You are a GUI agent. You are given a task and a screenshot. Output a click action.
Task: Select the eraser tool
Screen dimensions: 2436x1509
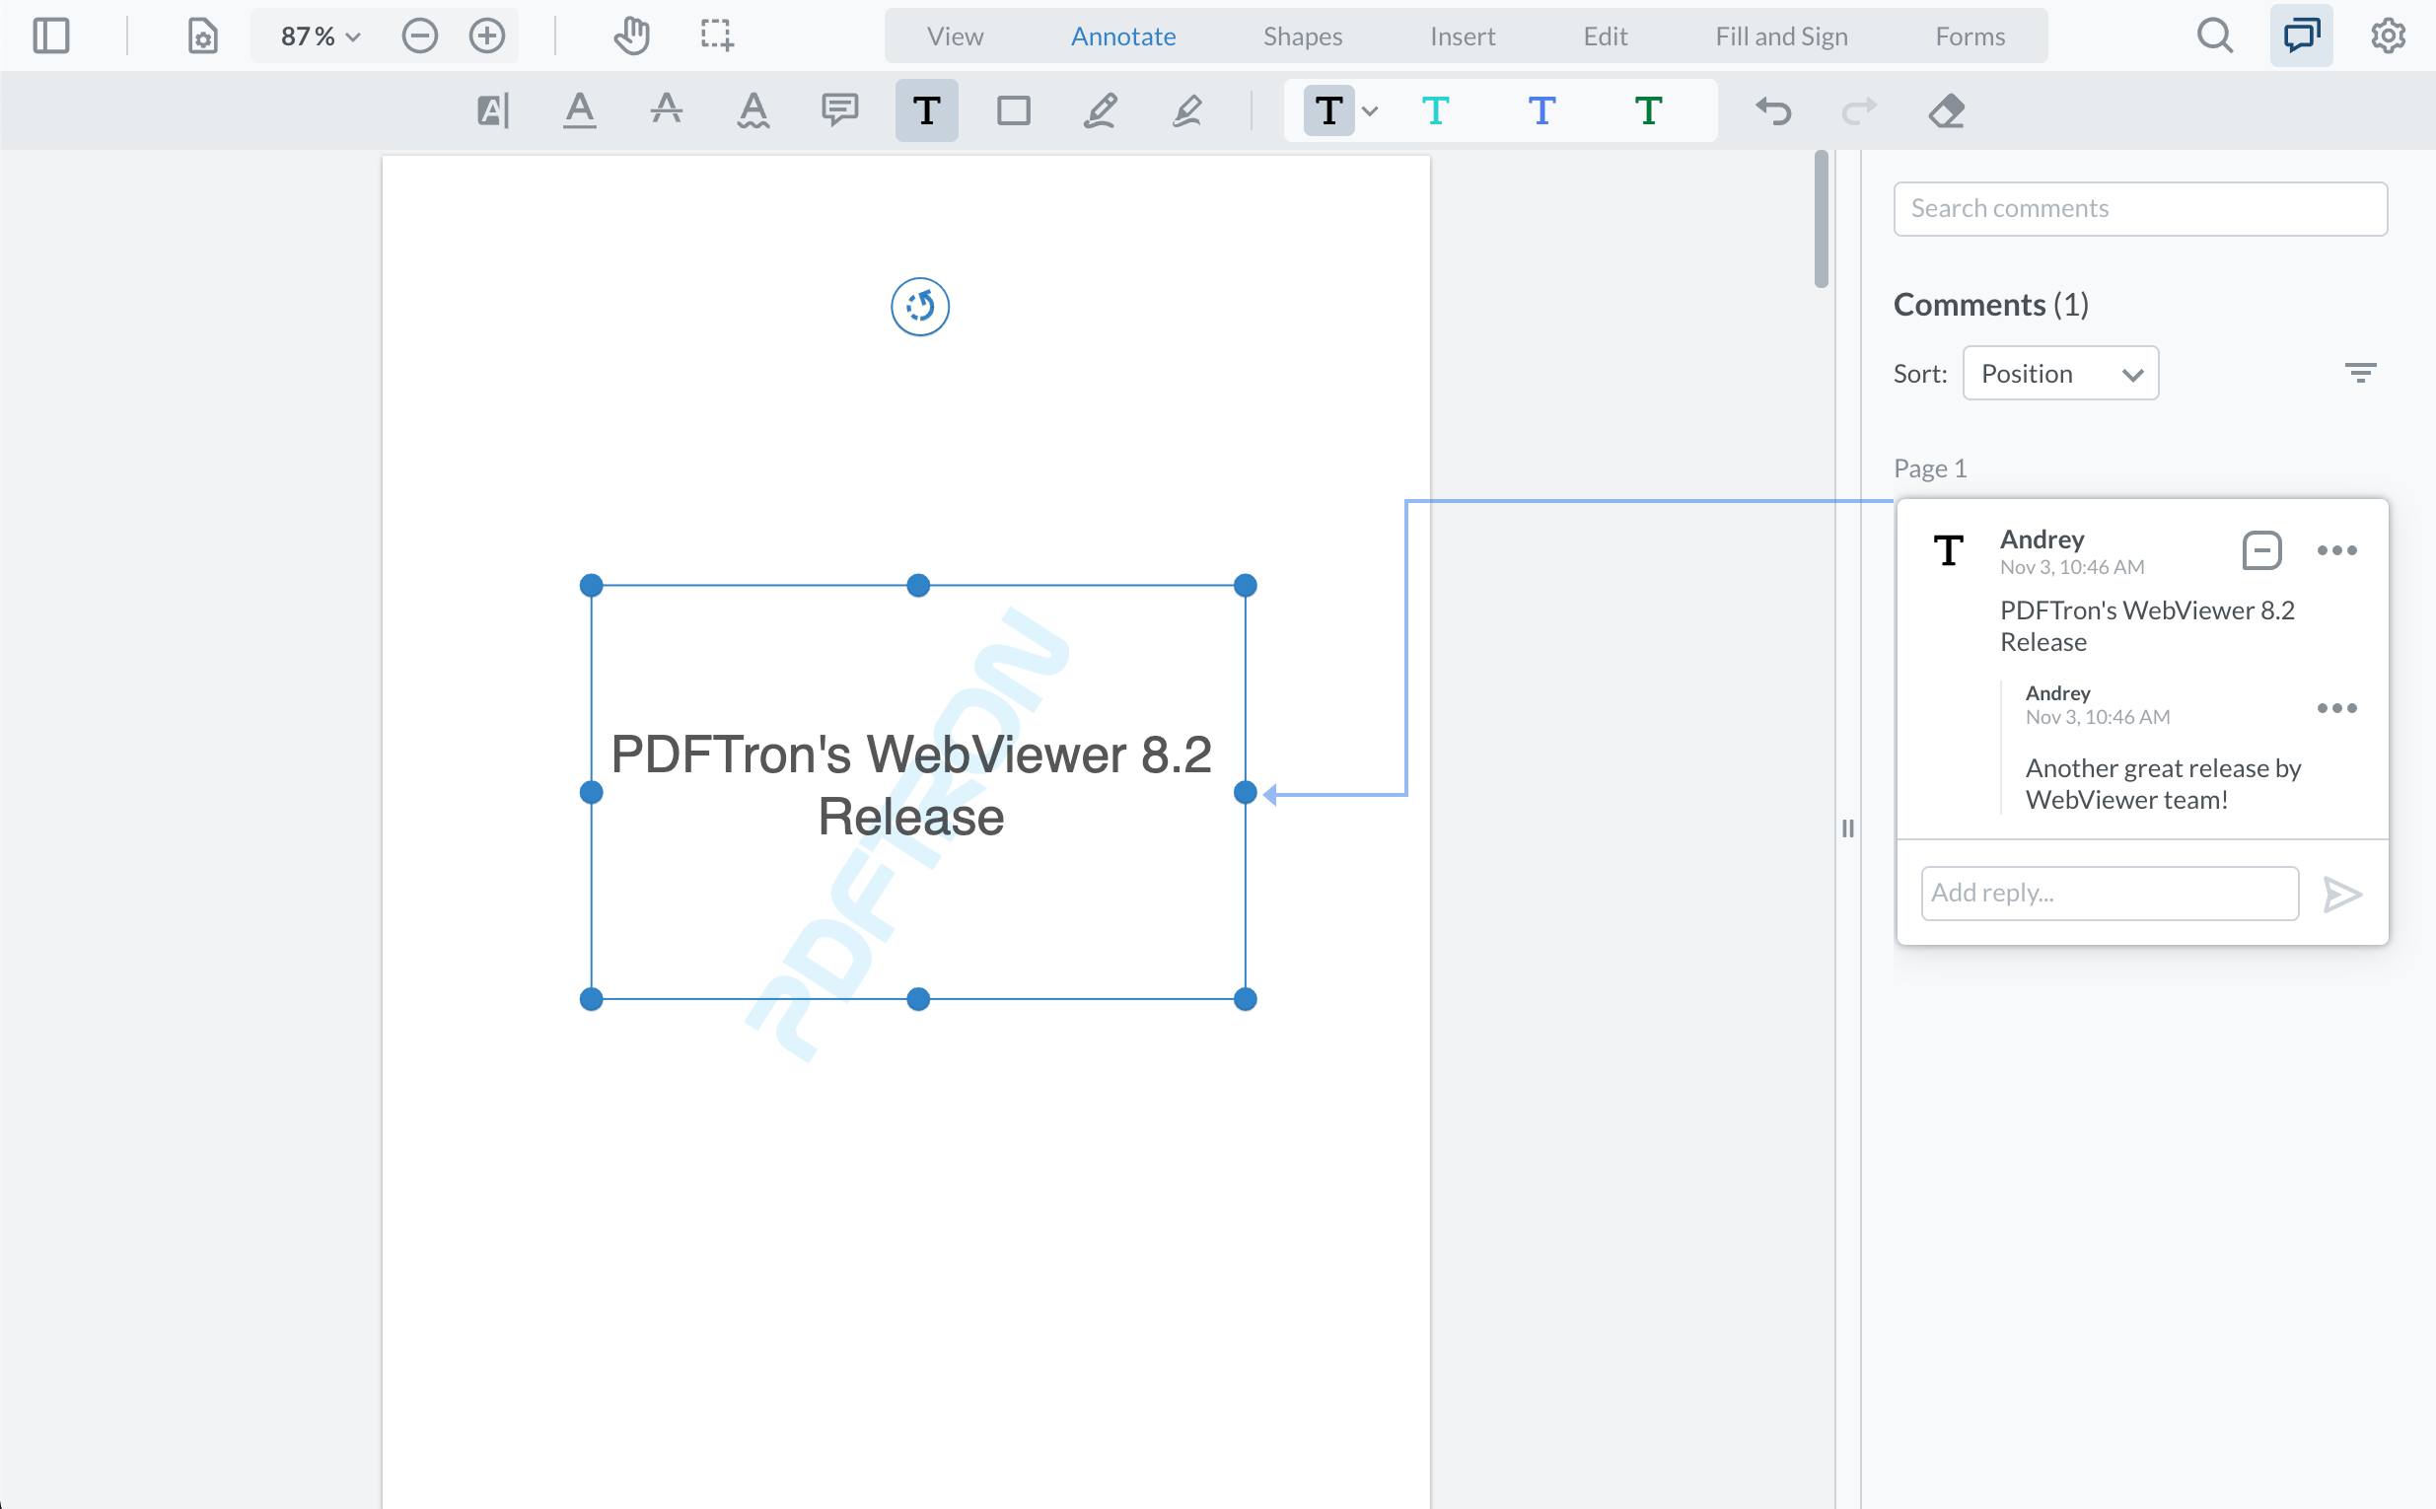1946,109
